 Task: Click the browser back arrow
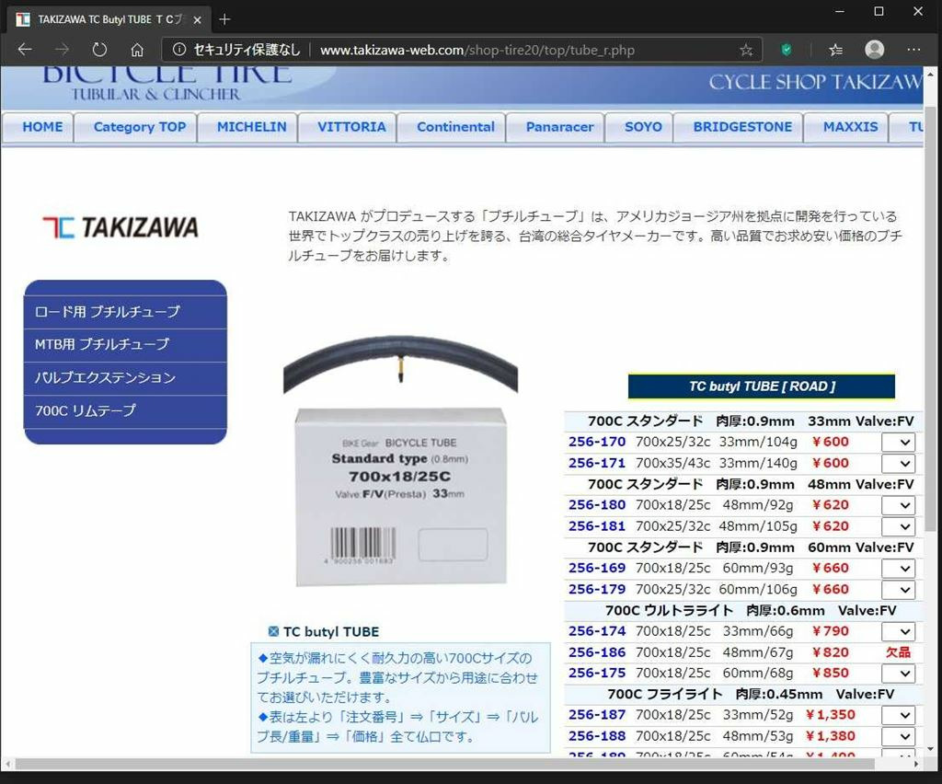[25, 50]
